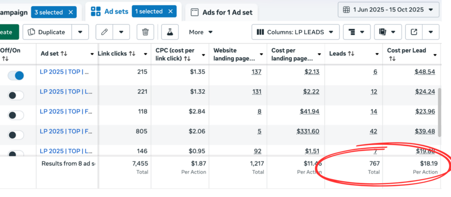Enable the fourth ad set toggle
The height and width of the screenshot is (197, 451).
16,135
